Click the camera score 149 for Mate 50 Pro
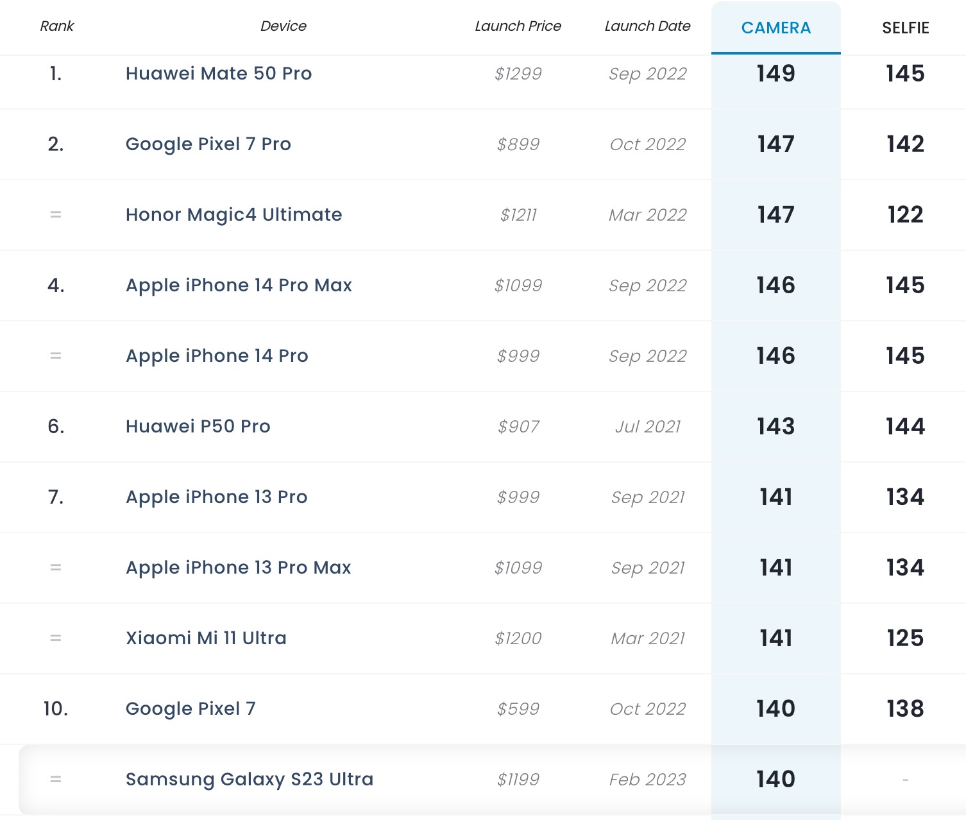 point(775,74)
